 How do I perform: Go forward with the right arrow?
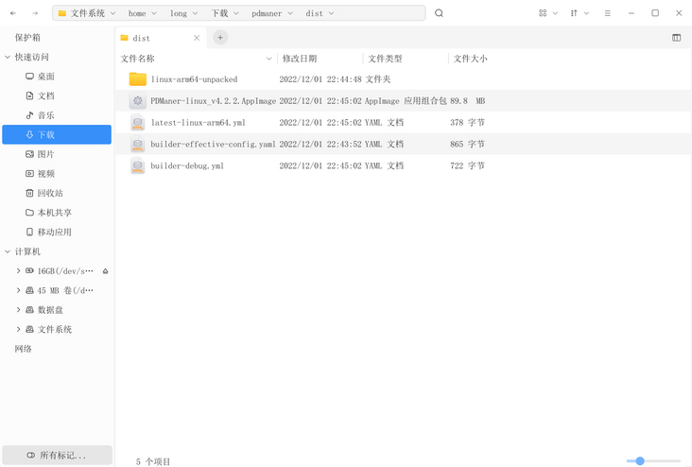point(35,13)
